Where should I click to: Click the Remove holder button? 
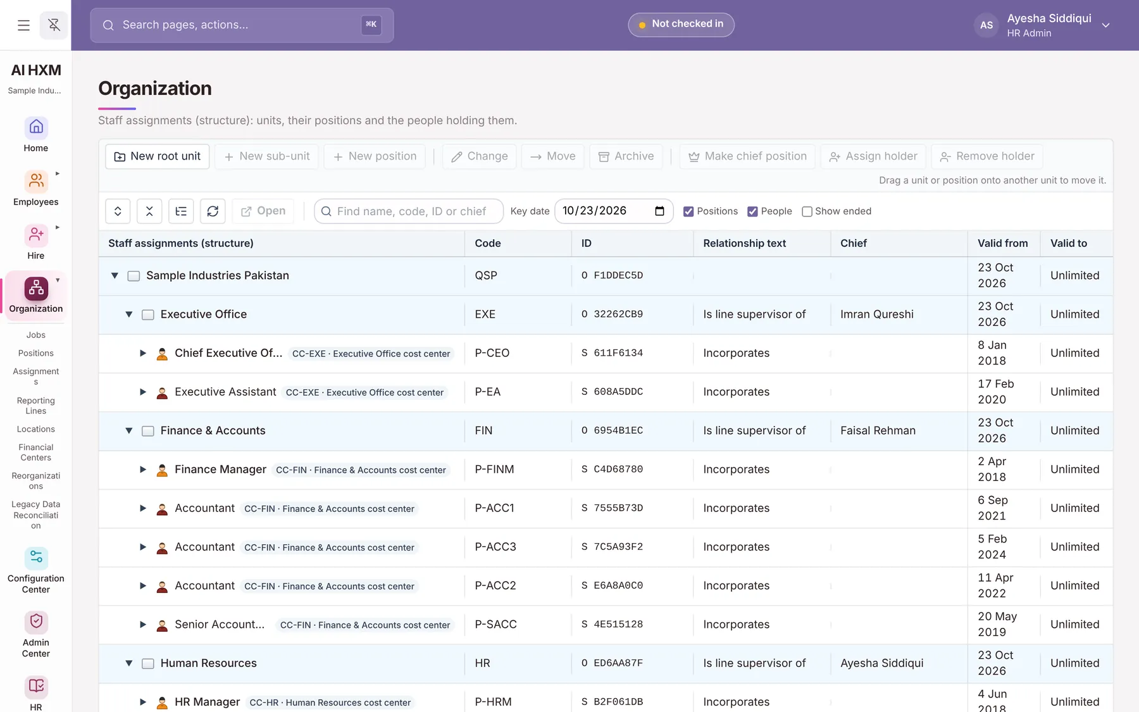click(x=987, y=156)
